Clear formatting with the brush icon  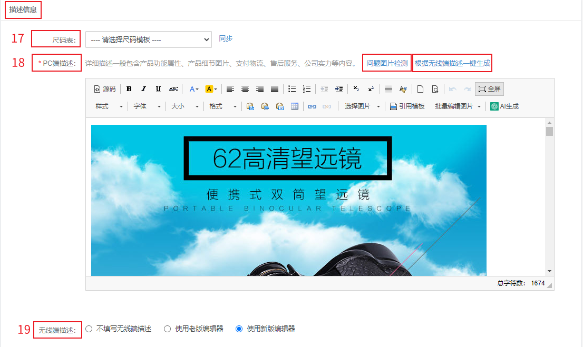tap(403, 89)
